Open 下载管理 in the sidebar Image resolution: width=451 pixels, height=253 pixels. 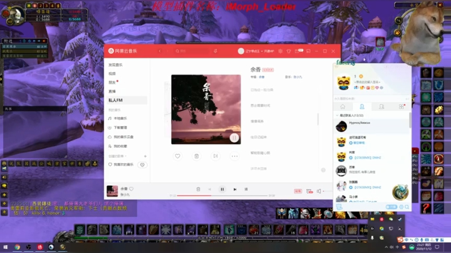(x=120, y=127)
